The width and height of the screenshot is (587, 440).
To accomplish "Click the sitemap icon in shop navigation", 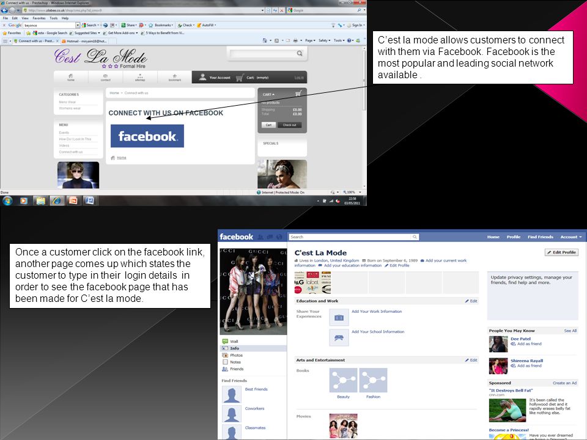I will 140,77.
